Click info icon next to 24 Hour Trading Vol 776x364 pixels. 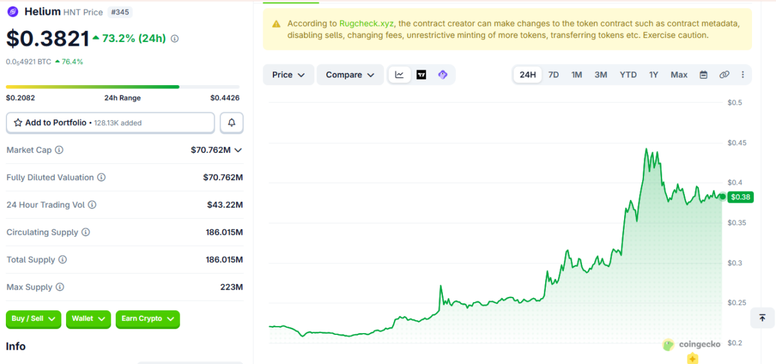pyautogui.click(x=92, y=205)
